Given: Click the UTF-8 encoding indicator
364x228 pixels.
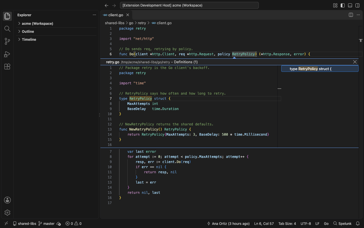Looking at the screenshot, I should 306,223.
